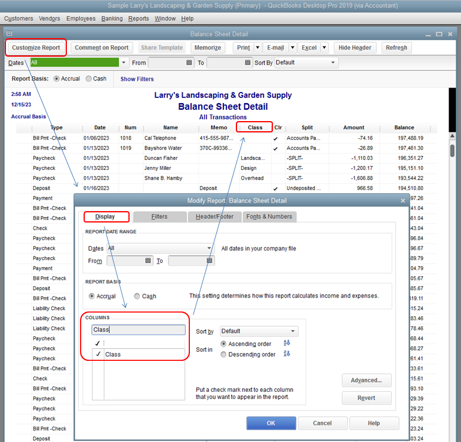Open the Window menu
461x442 pixels.
click(x=165, y=18)
